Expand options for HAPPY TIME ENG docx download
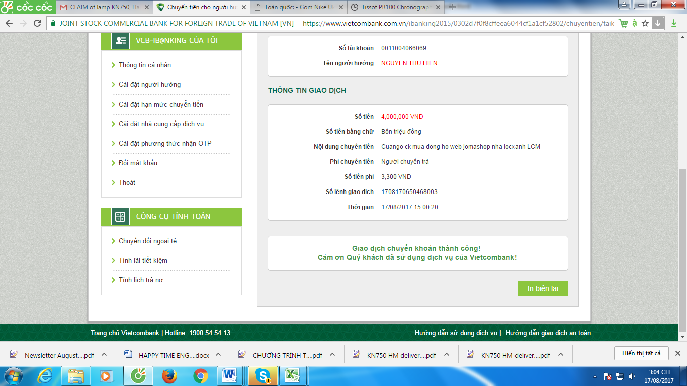 218,355
